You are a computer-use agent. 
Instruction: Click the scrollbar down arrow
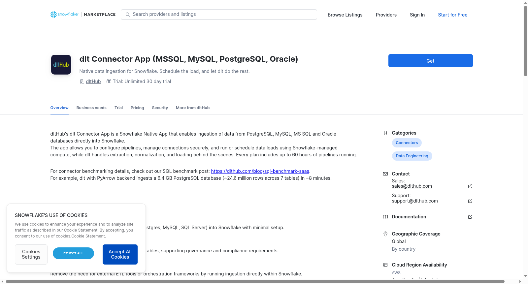coord(525,276)
